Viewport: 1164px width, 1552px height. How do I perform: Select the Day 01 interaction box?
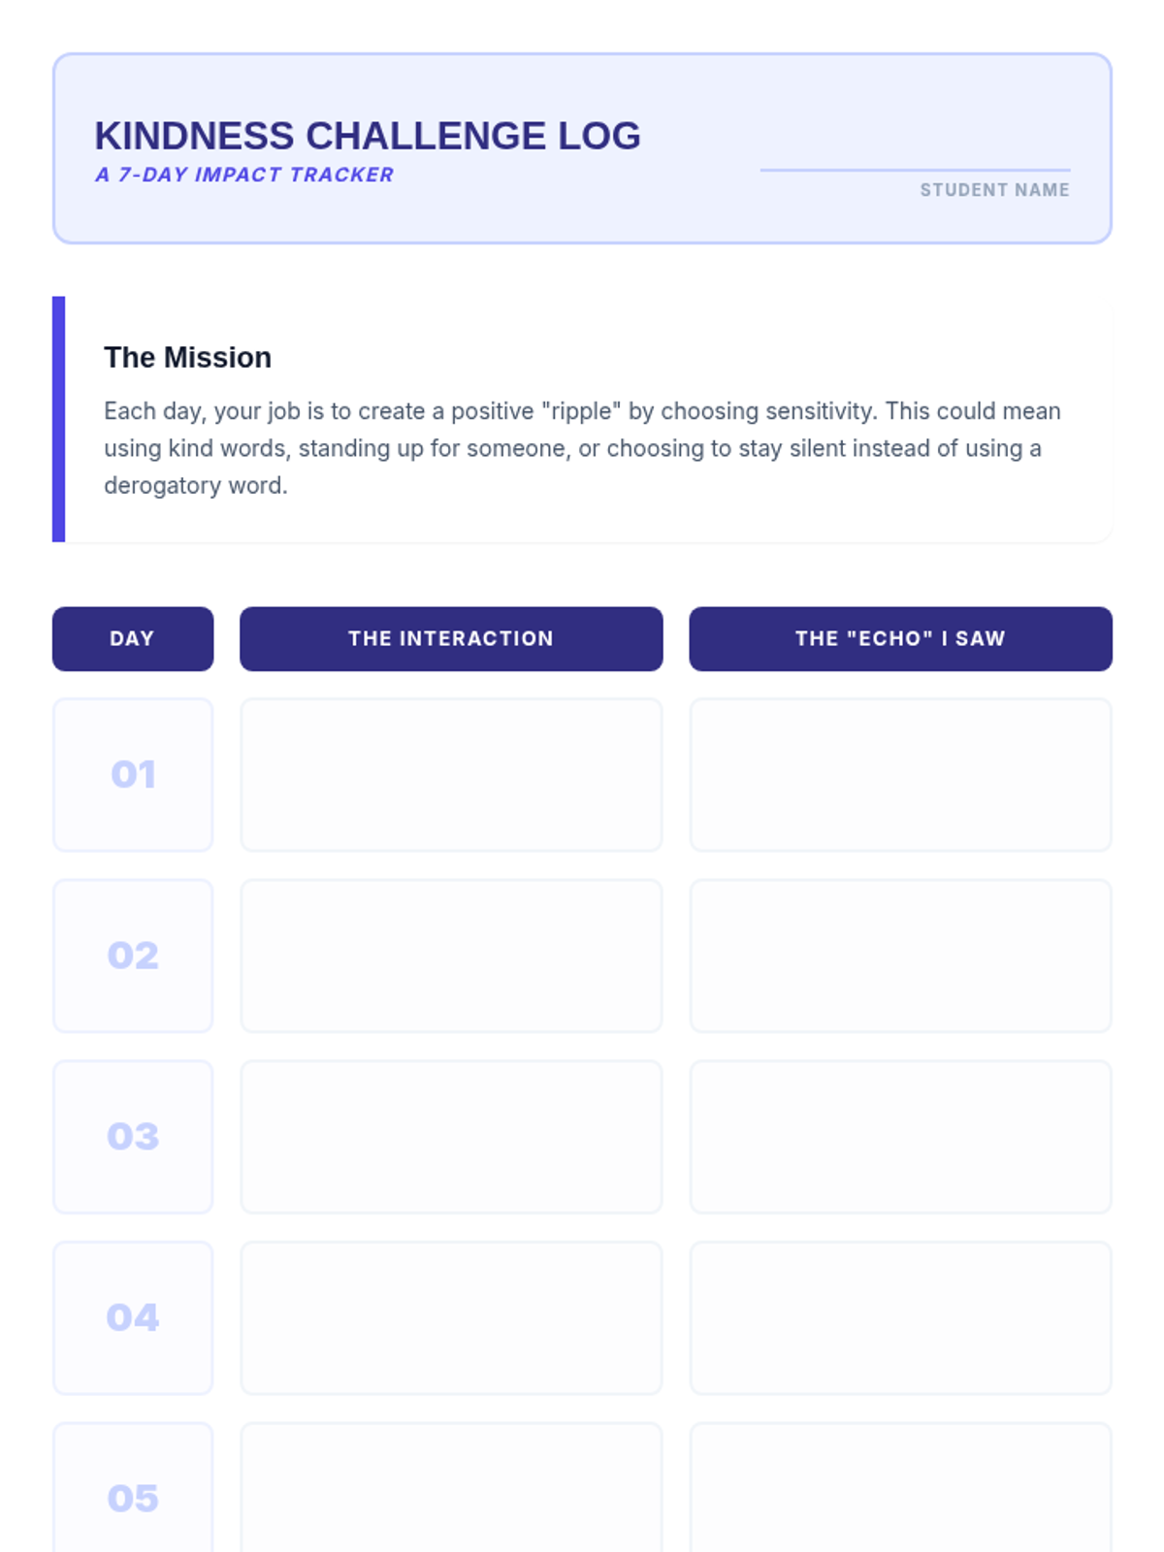(x=451, y=774)
